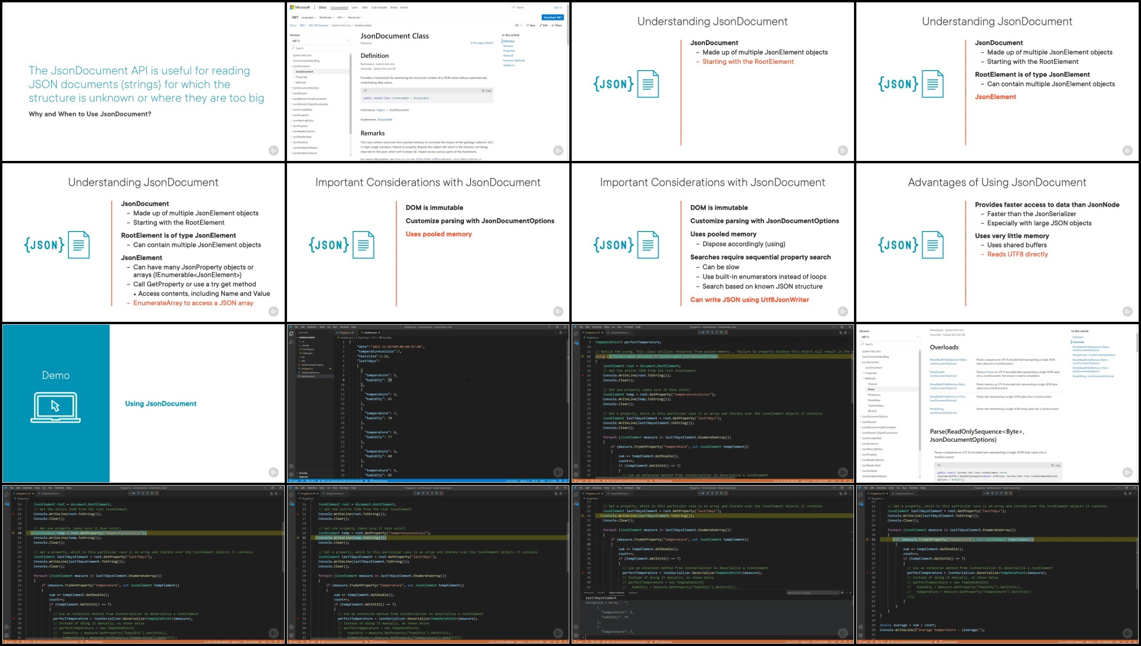Click the JSON language mode in weather.json status bar

point(552,481)
